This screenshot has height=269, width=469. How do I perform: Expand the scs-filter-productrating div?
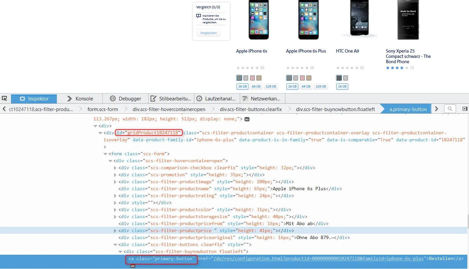pos(115,196)
